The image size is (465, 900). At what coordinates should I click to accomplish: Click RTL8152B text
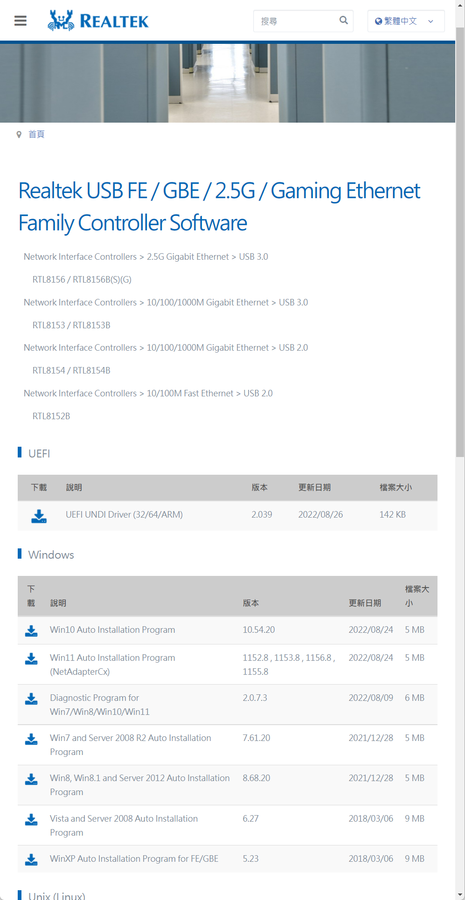[51, 416]
